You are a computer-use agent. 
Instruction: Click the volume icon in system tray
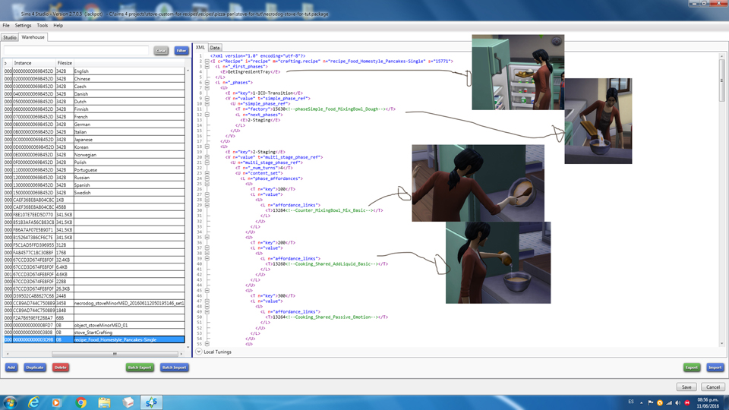pos(678,402)
